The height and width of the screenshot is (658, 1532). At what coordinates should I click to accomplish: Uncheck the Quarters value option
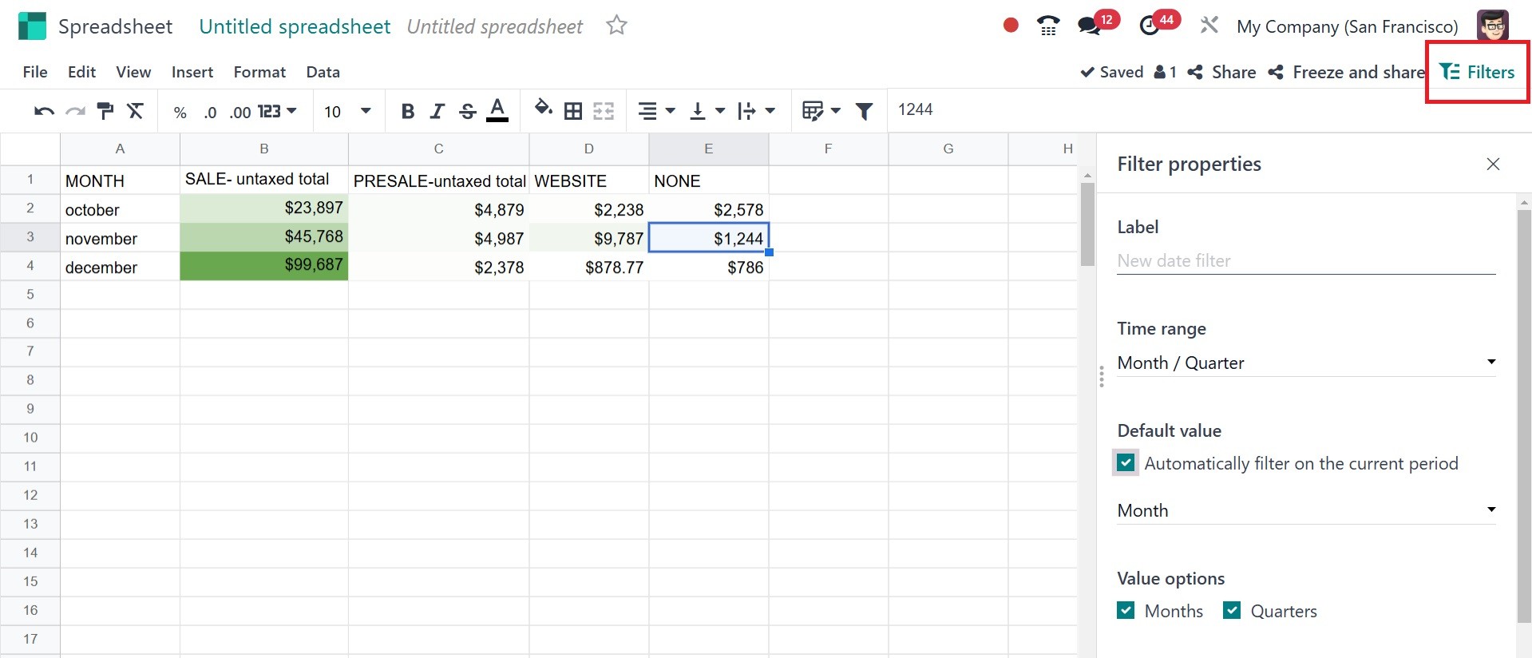[1232, 611]
